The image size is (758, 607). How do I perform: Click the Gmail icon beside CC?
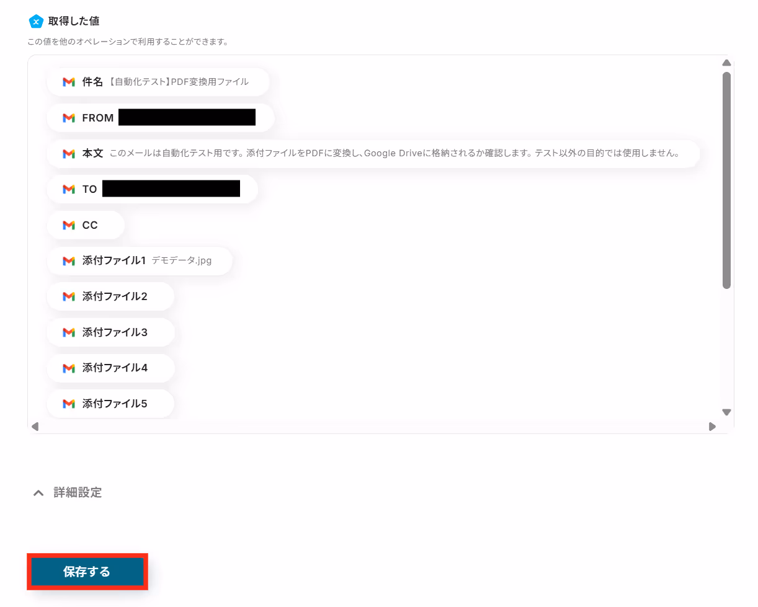pyautogui.click(x=69, y=225)
